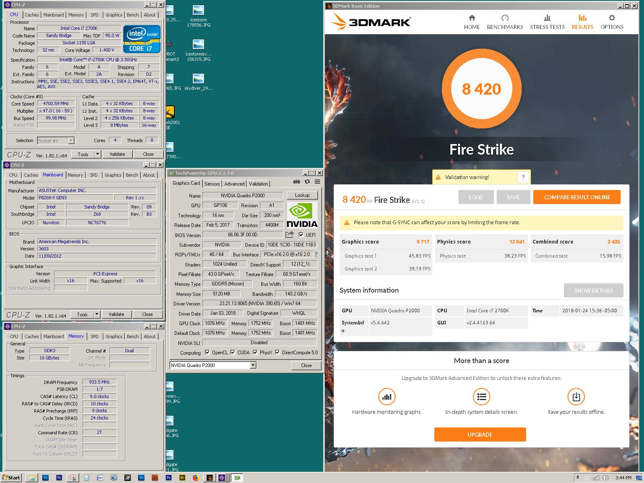644x483 pixels.
Task: Close GPU-Z with the bottom Close button
Action: click(306, 365)
